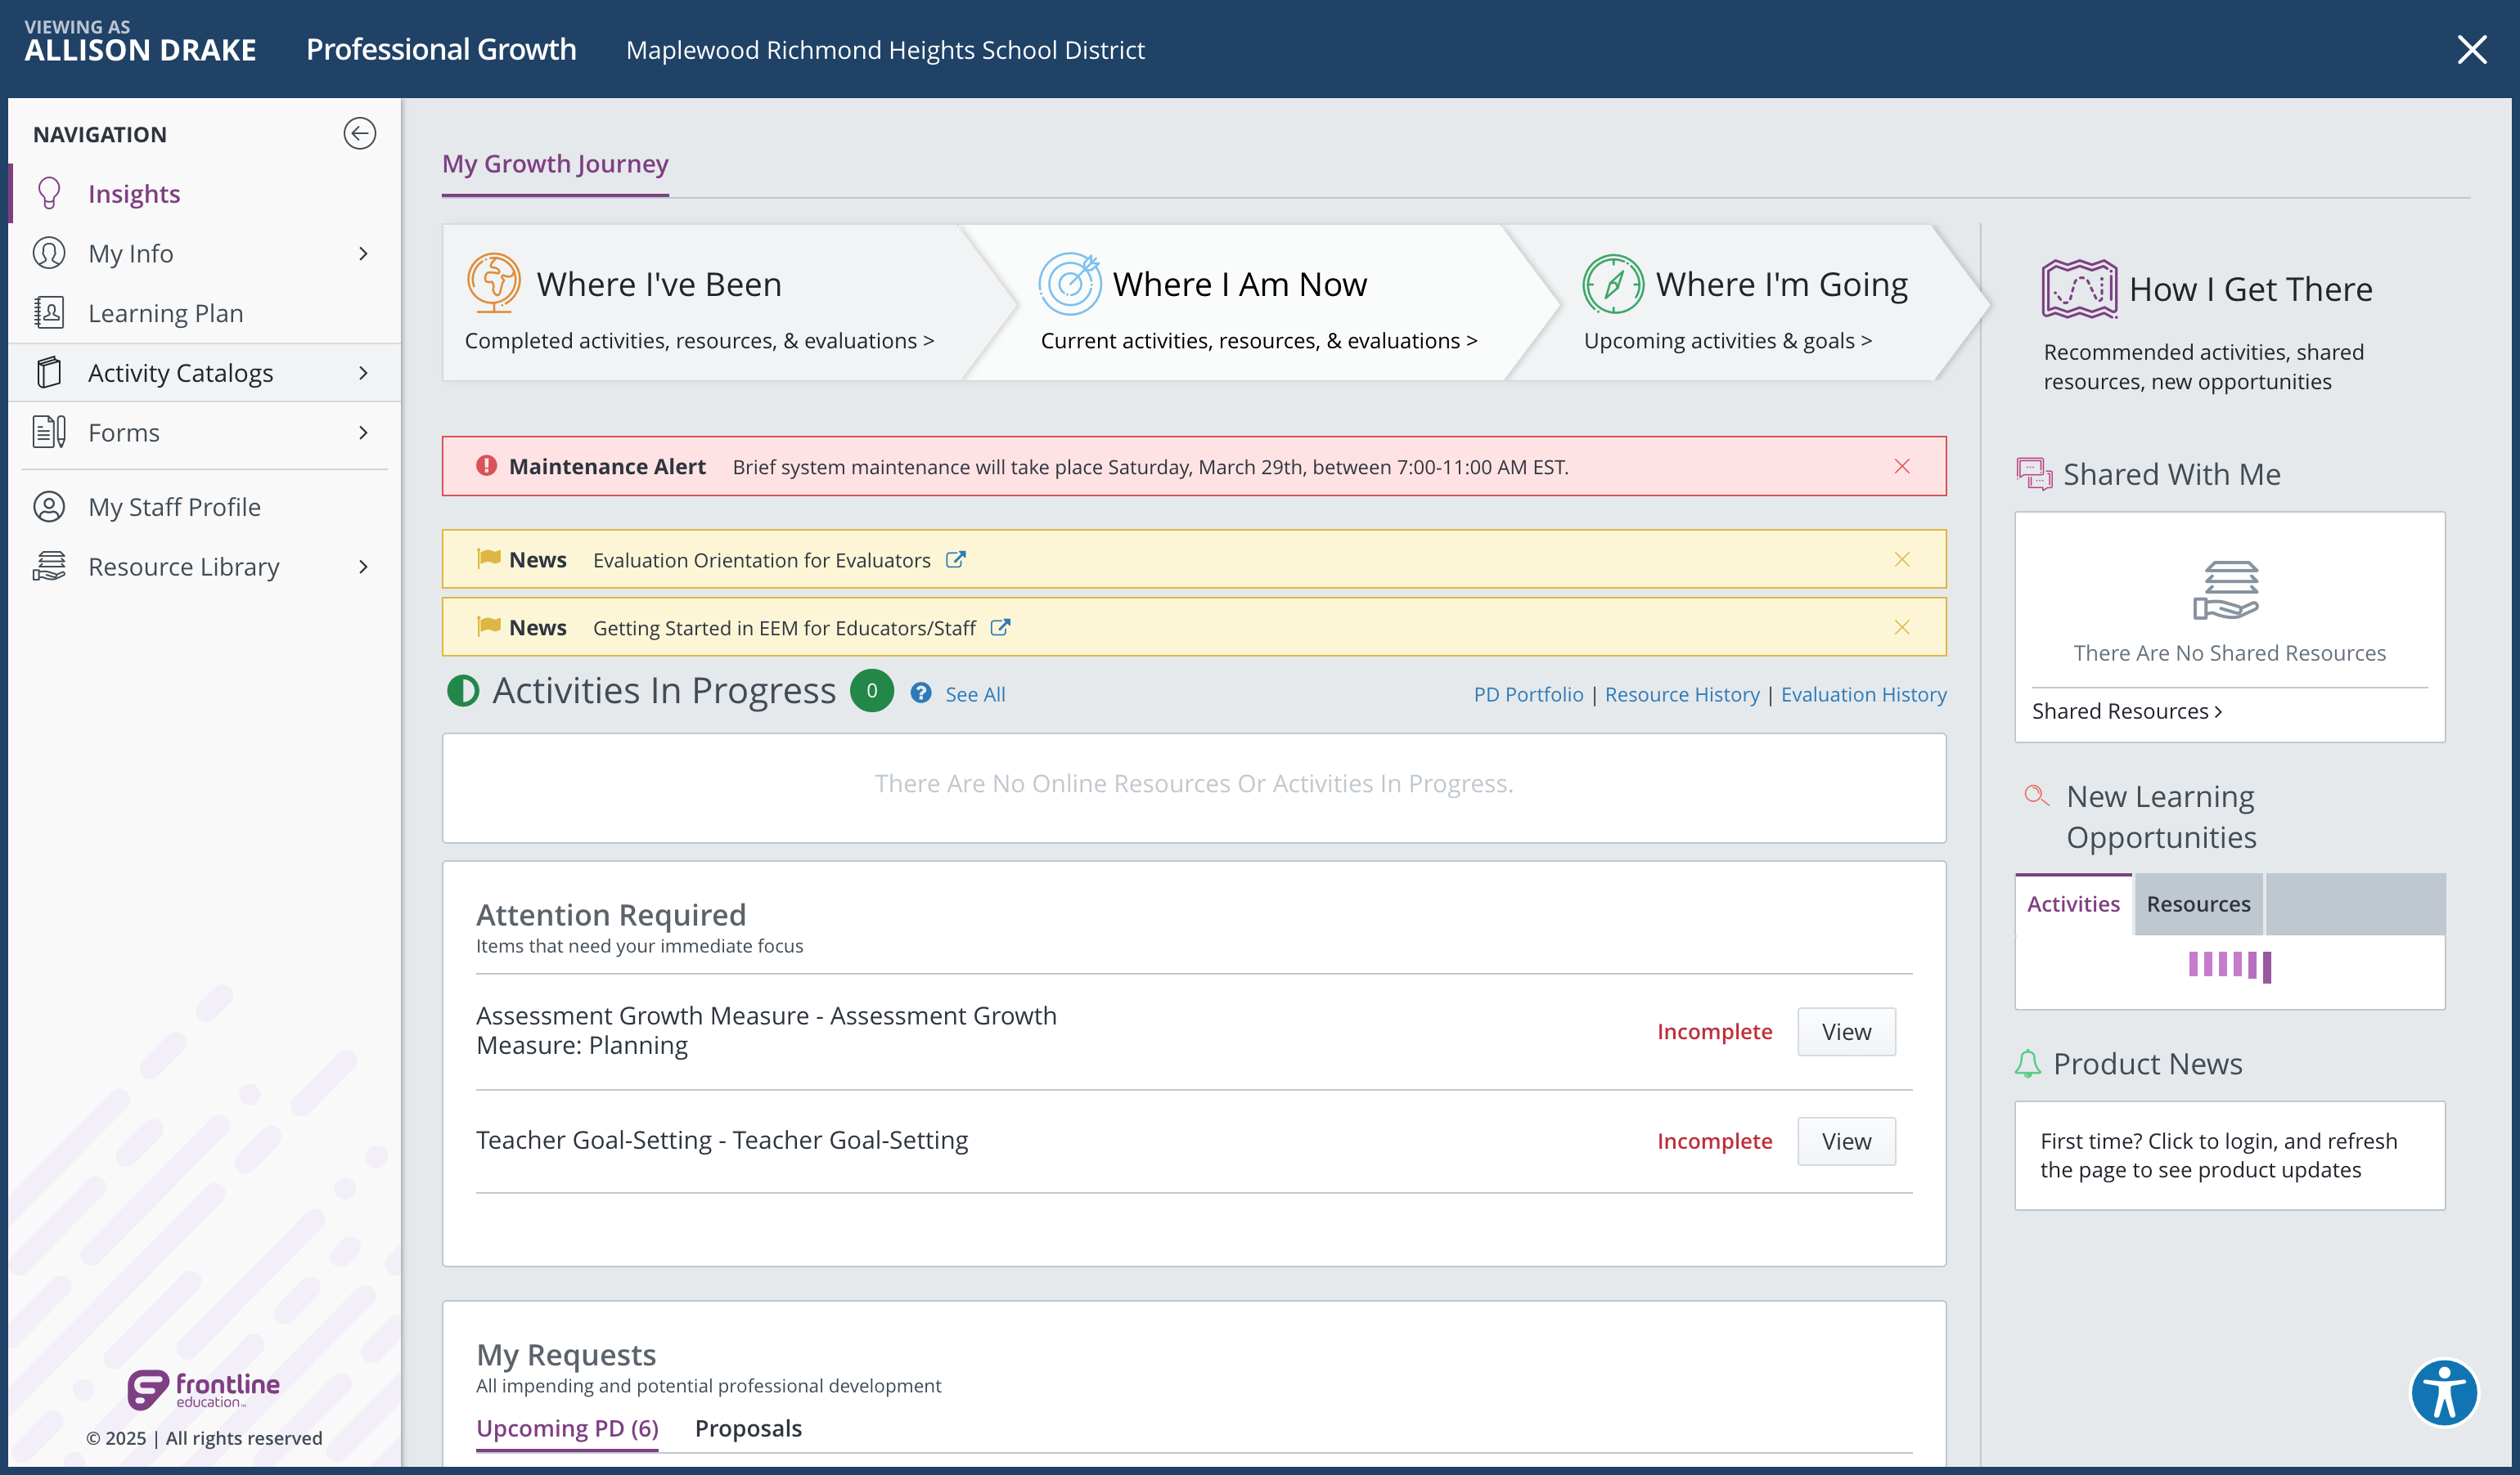Viewport: 2520px width, 1475px height.
Task: Open Shared Resources link with chevron
Action: (2127, 711)
